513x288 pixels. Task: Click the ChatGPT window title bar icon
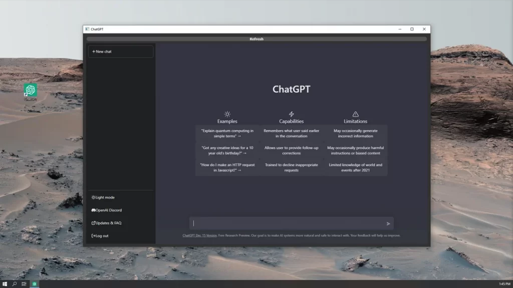click(87, 29)
